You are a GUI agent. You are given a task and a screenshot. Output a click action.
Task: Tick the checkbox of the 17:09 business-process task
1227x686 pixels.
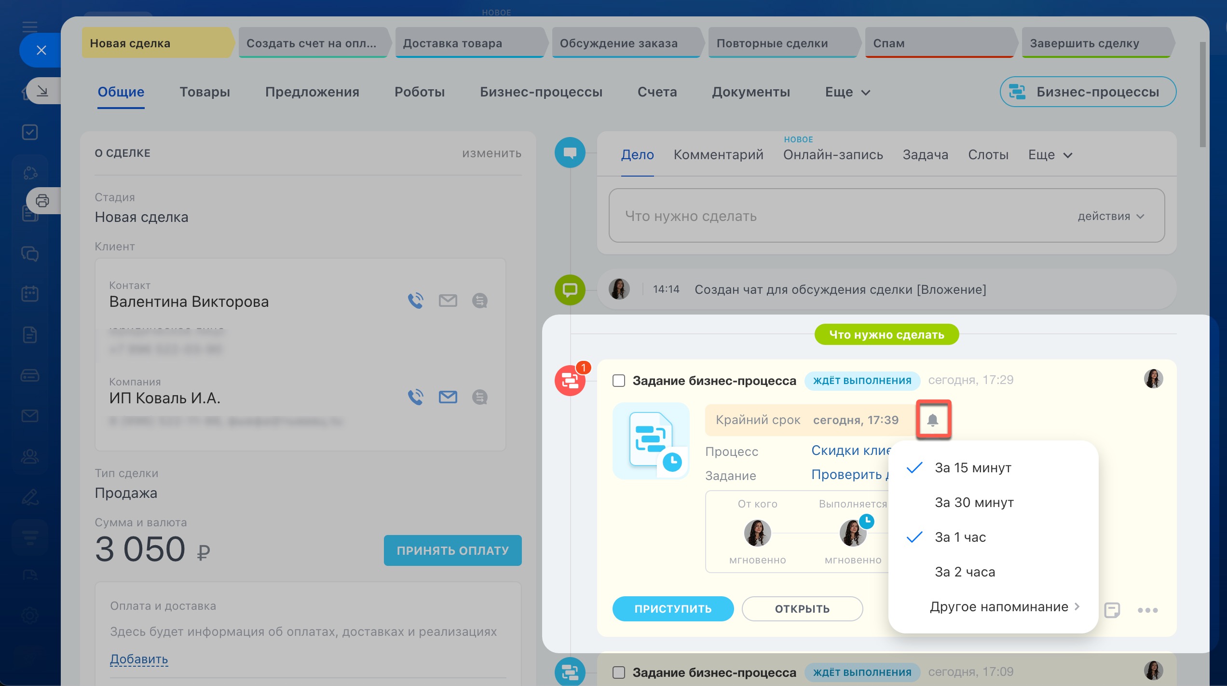619,672
